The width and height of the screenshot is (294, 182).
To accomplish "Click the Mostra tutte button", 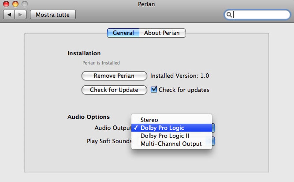I will click(x=53, y=15).
